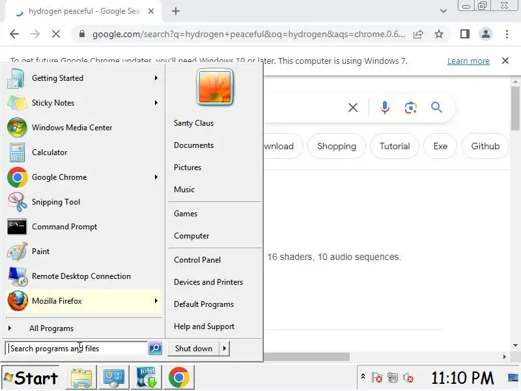Open Default Programs entry
521x391 pixels.
tap(204, 304)
